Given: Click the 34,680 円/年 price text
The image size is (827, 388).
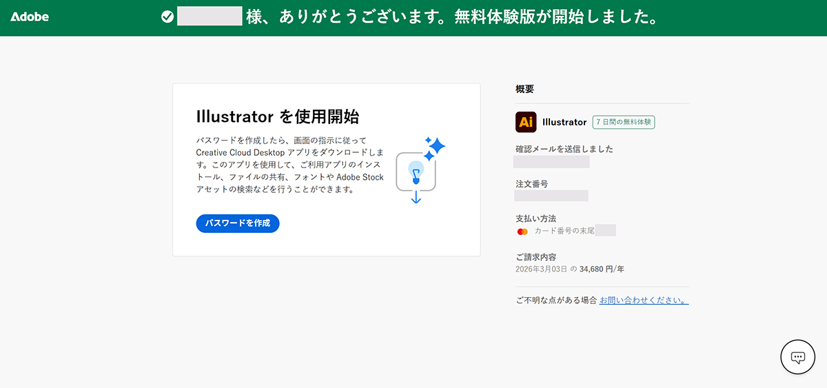Looking at the screenshot, I should coord(602,269).
